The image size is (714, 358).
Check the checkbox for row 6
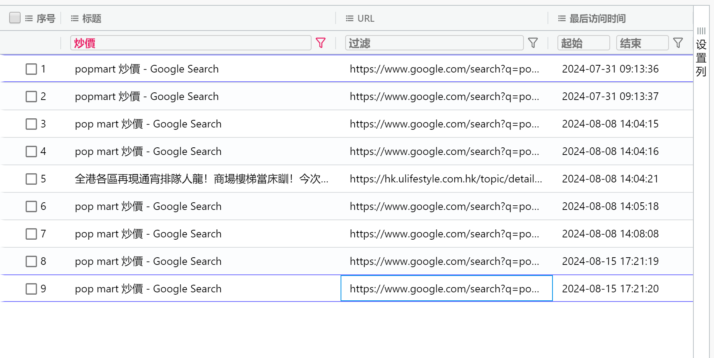pyautogui.click(x=31, y=206)
